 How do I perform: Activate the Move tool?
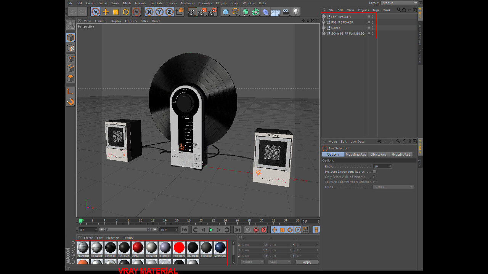[x=105, y=12]
